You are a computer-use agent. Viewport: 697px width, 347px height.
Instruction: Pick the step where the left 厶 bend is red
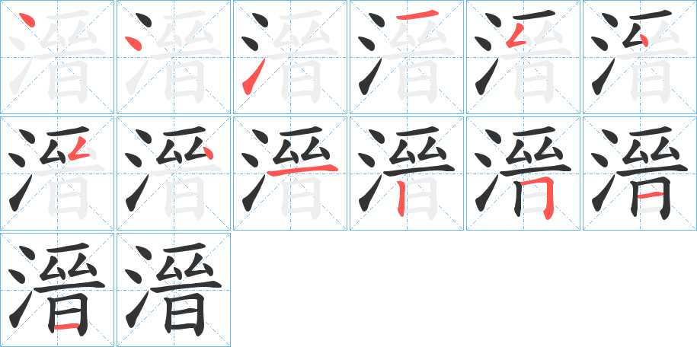click(523, 57)
